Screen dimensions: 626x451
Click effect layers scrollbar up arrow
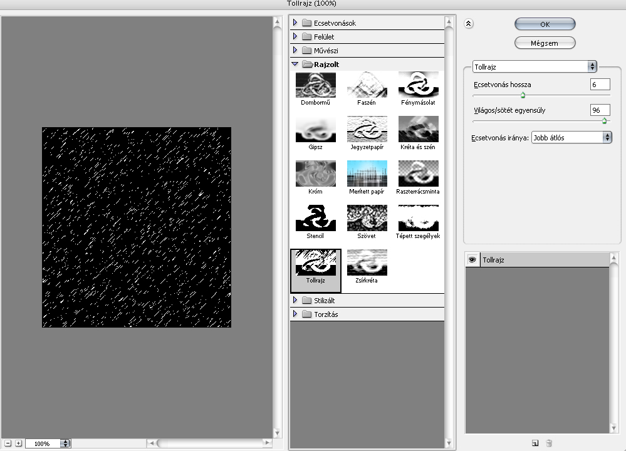[x=614, y=258]
